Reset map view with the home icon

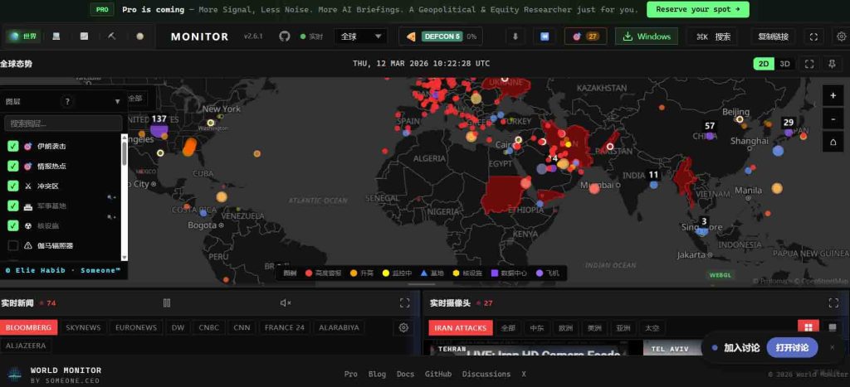833,143
